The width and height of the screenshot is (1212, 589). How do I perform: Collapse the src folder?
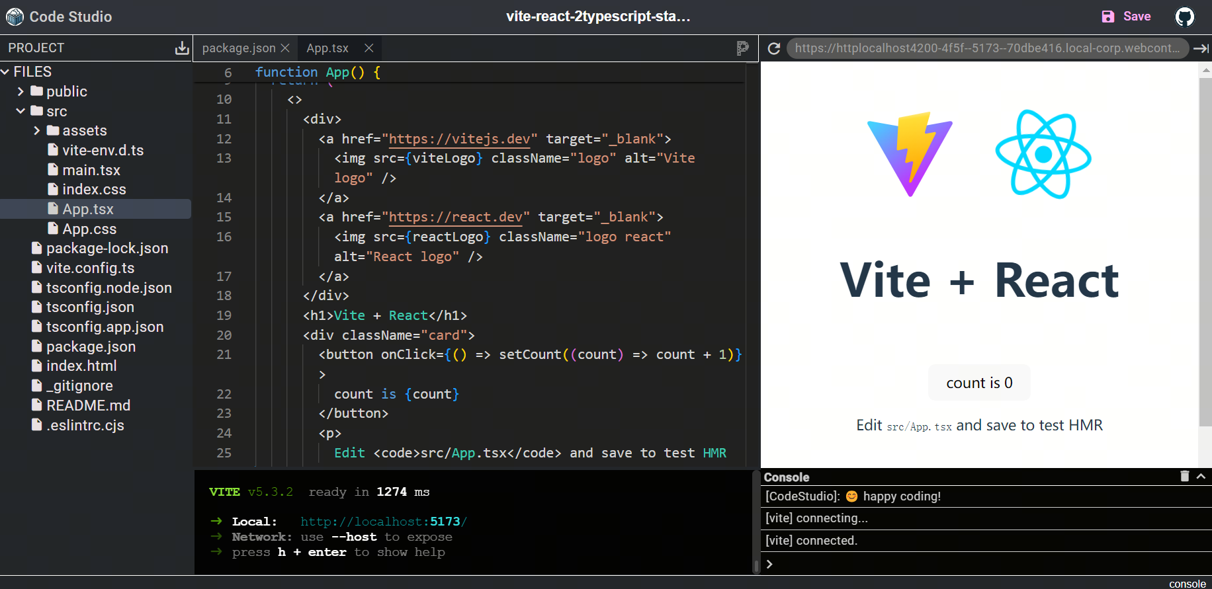[21, 111]
